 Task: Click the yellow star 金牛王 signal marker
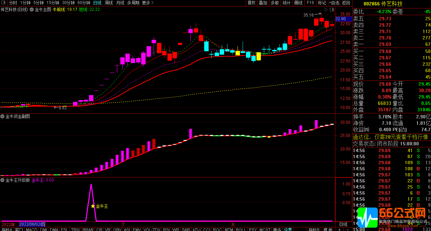tap(93, 206)
